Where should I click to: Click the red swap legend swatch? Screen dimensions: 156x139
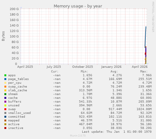[5, 109]
